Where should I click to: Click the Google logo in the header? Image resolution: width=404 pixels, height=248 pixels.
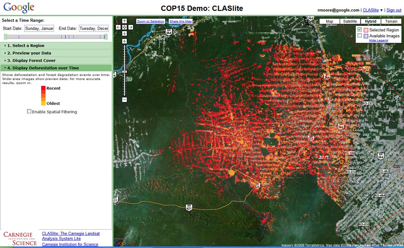coord(19,8)
